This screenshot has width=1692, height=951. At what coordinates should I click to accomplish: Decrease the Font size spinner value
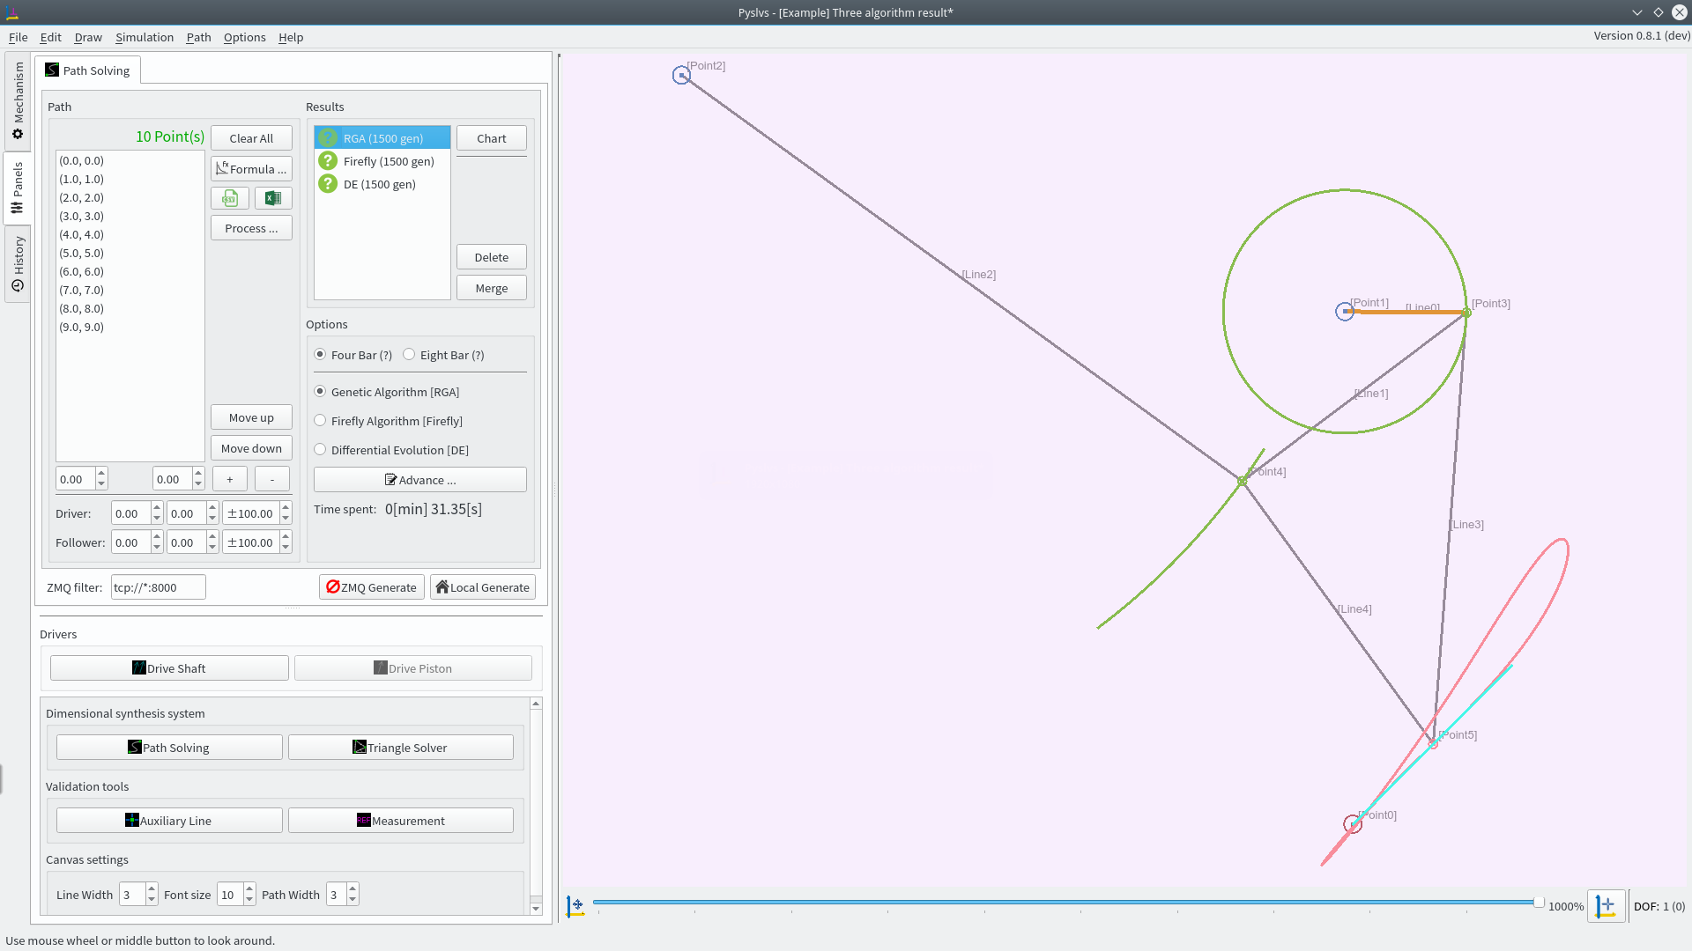coord(249,900)
